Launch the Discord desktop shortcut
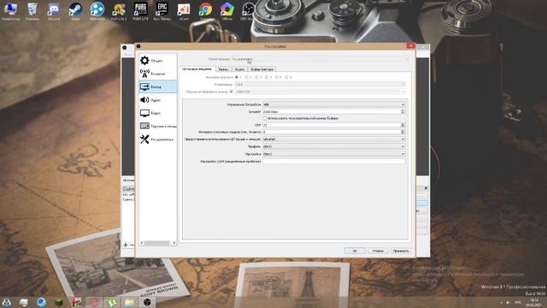 pos(54,11)
